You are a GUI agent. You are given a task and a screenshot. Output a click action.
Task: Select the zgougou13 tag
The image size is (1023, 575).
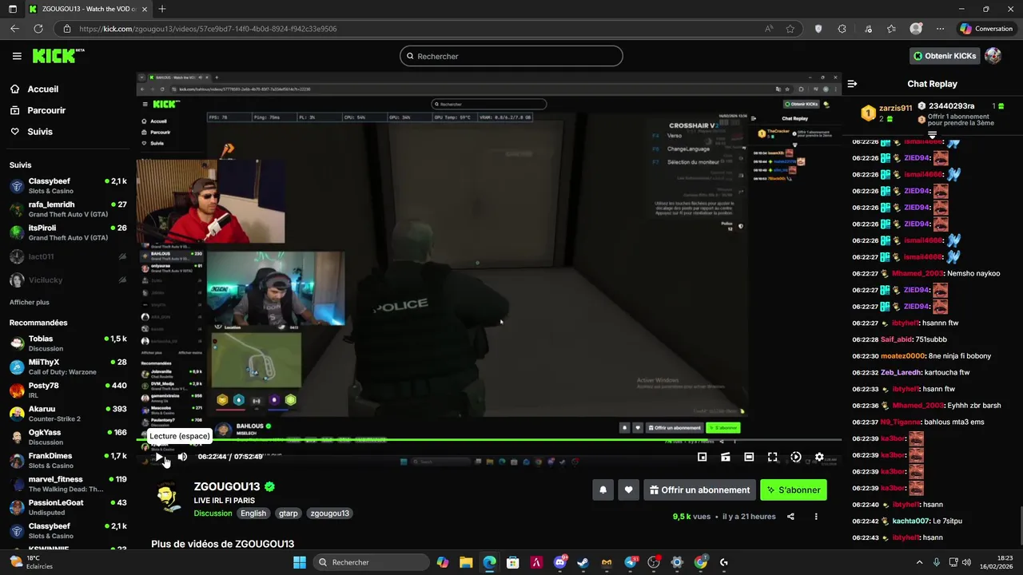click(329, 514)
